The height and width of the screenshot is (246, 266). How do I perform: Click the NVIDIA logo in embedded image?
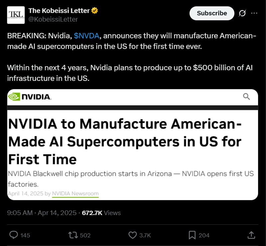30,97
